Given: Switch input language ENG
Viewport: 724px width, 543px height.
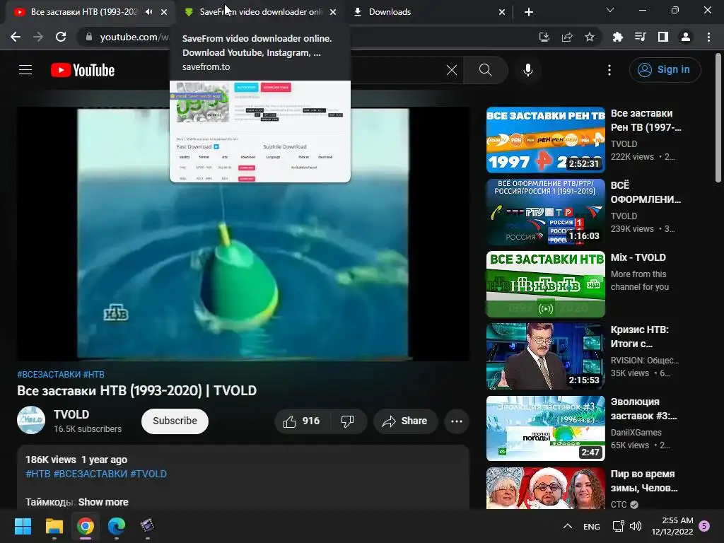Looking at the screenshot, I should pos(592,526).
